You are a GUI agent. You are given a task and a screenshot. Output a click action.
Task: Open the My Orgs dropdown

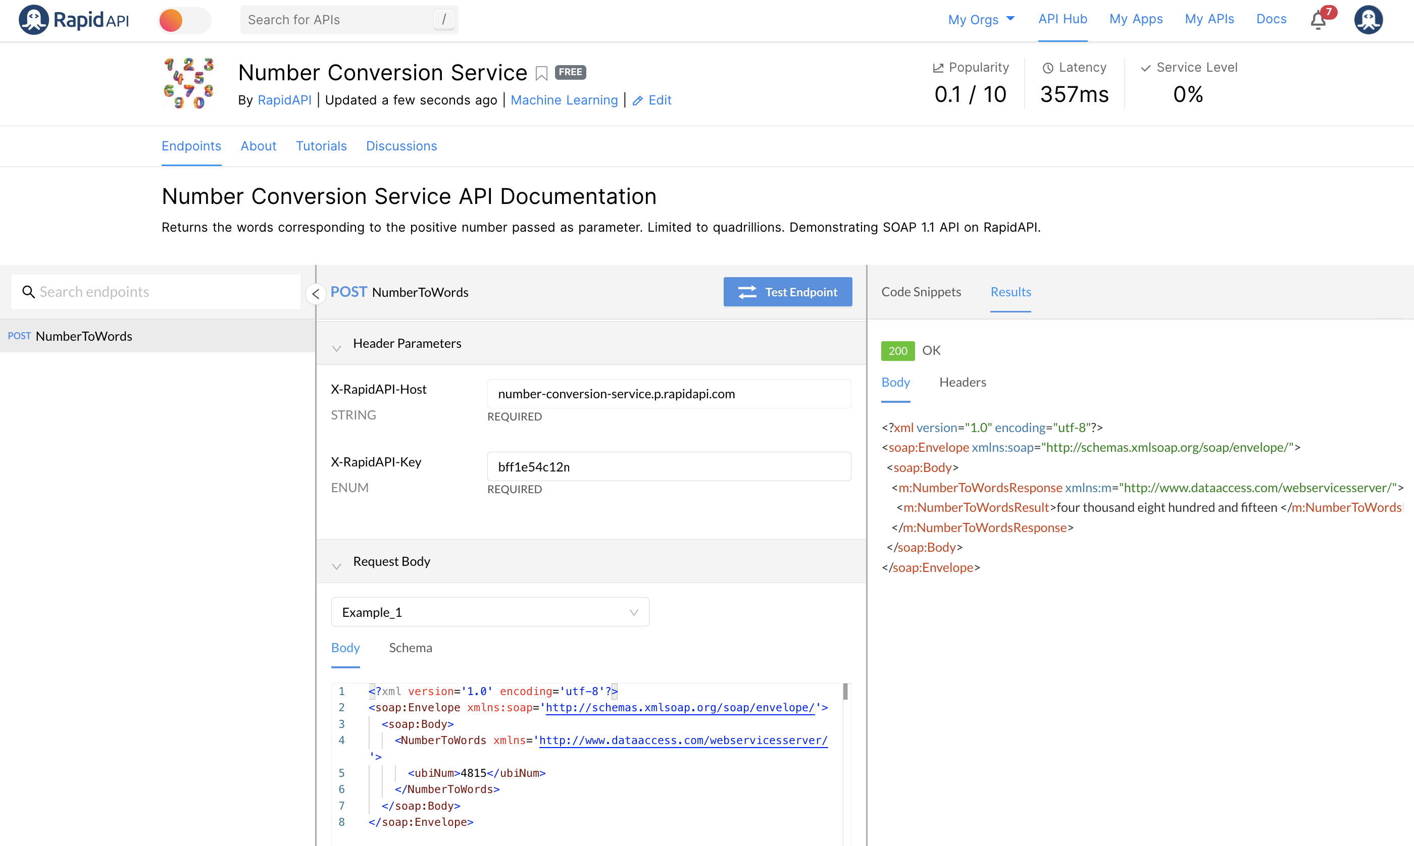981,19
